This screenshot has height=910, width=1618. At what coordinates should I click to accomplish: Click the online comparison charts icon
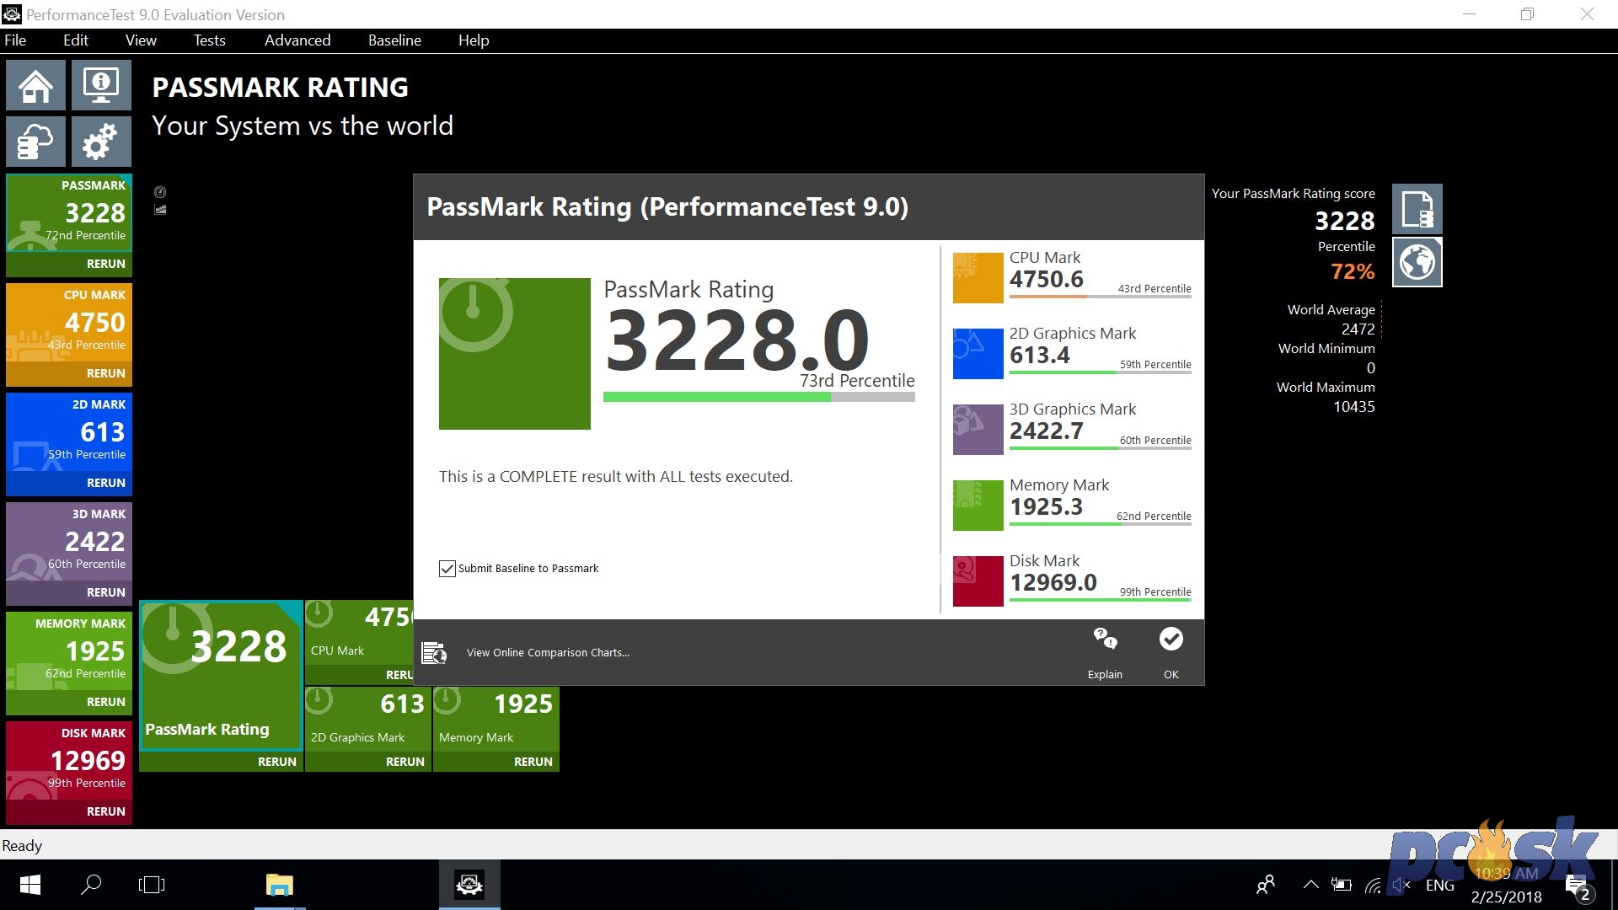coord(434,652)
